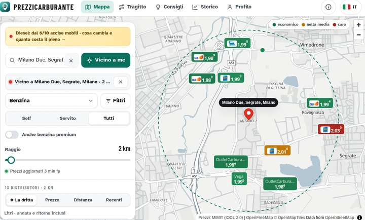Sort list by Prezzo
Viewport: 365px width, 220px height.
[52, 200]
